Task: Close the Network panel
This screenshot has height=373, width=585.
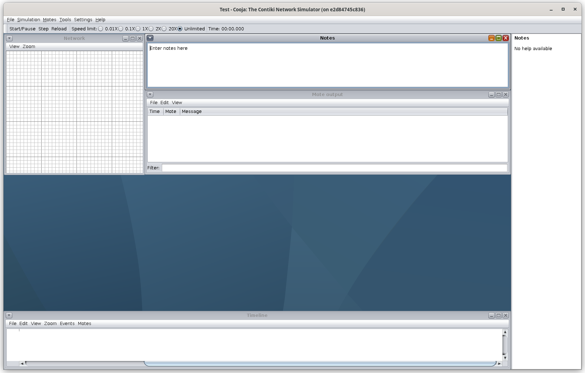Action: (140, 38)
